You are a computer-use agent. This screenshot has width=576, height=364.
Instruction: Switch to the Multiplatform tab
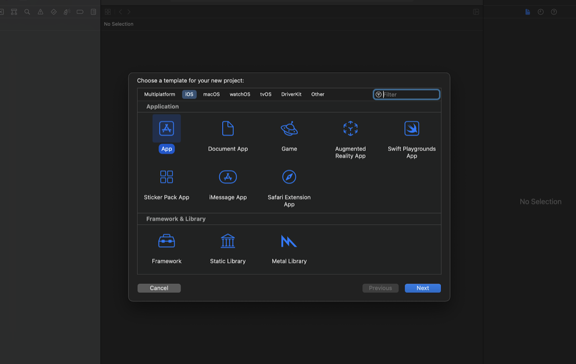(159, 94)
